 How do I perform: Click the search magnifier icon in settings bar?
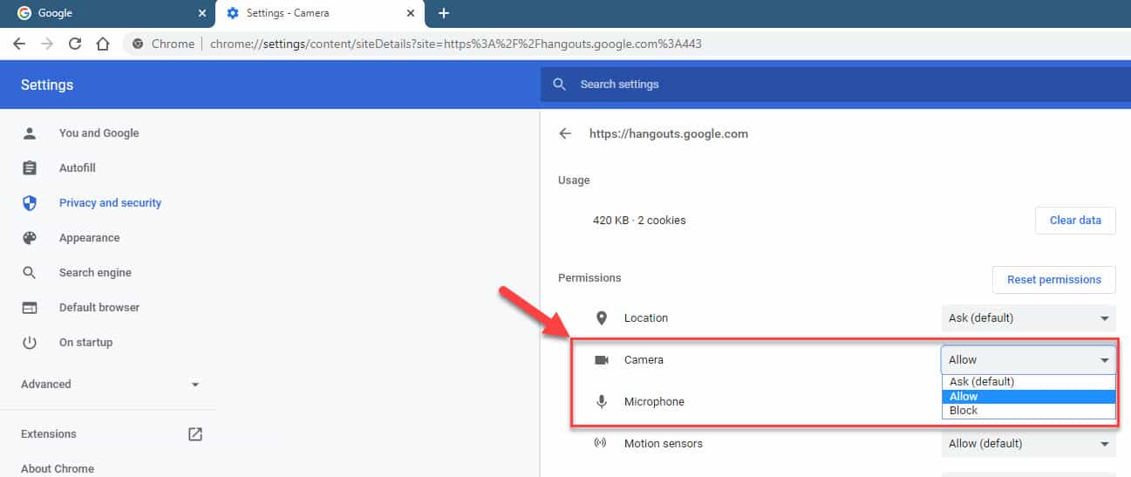tap(560, 85)
